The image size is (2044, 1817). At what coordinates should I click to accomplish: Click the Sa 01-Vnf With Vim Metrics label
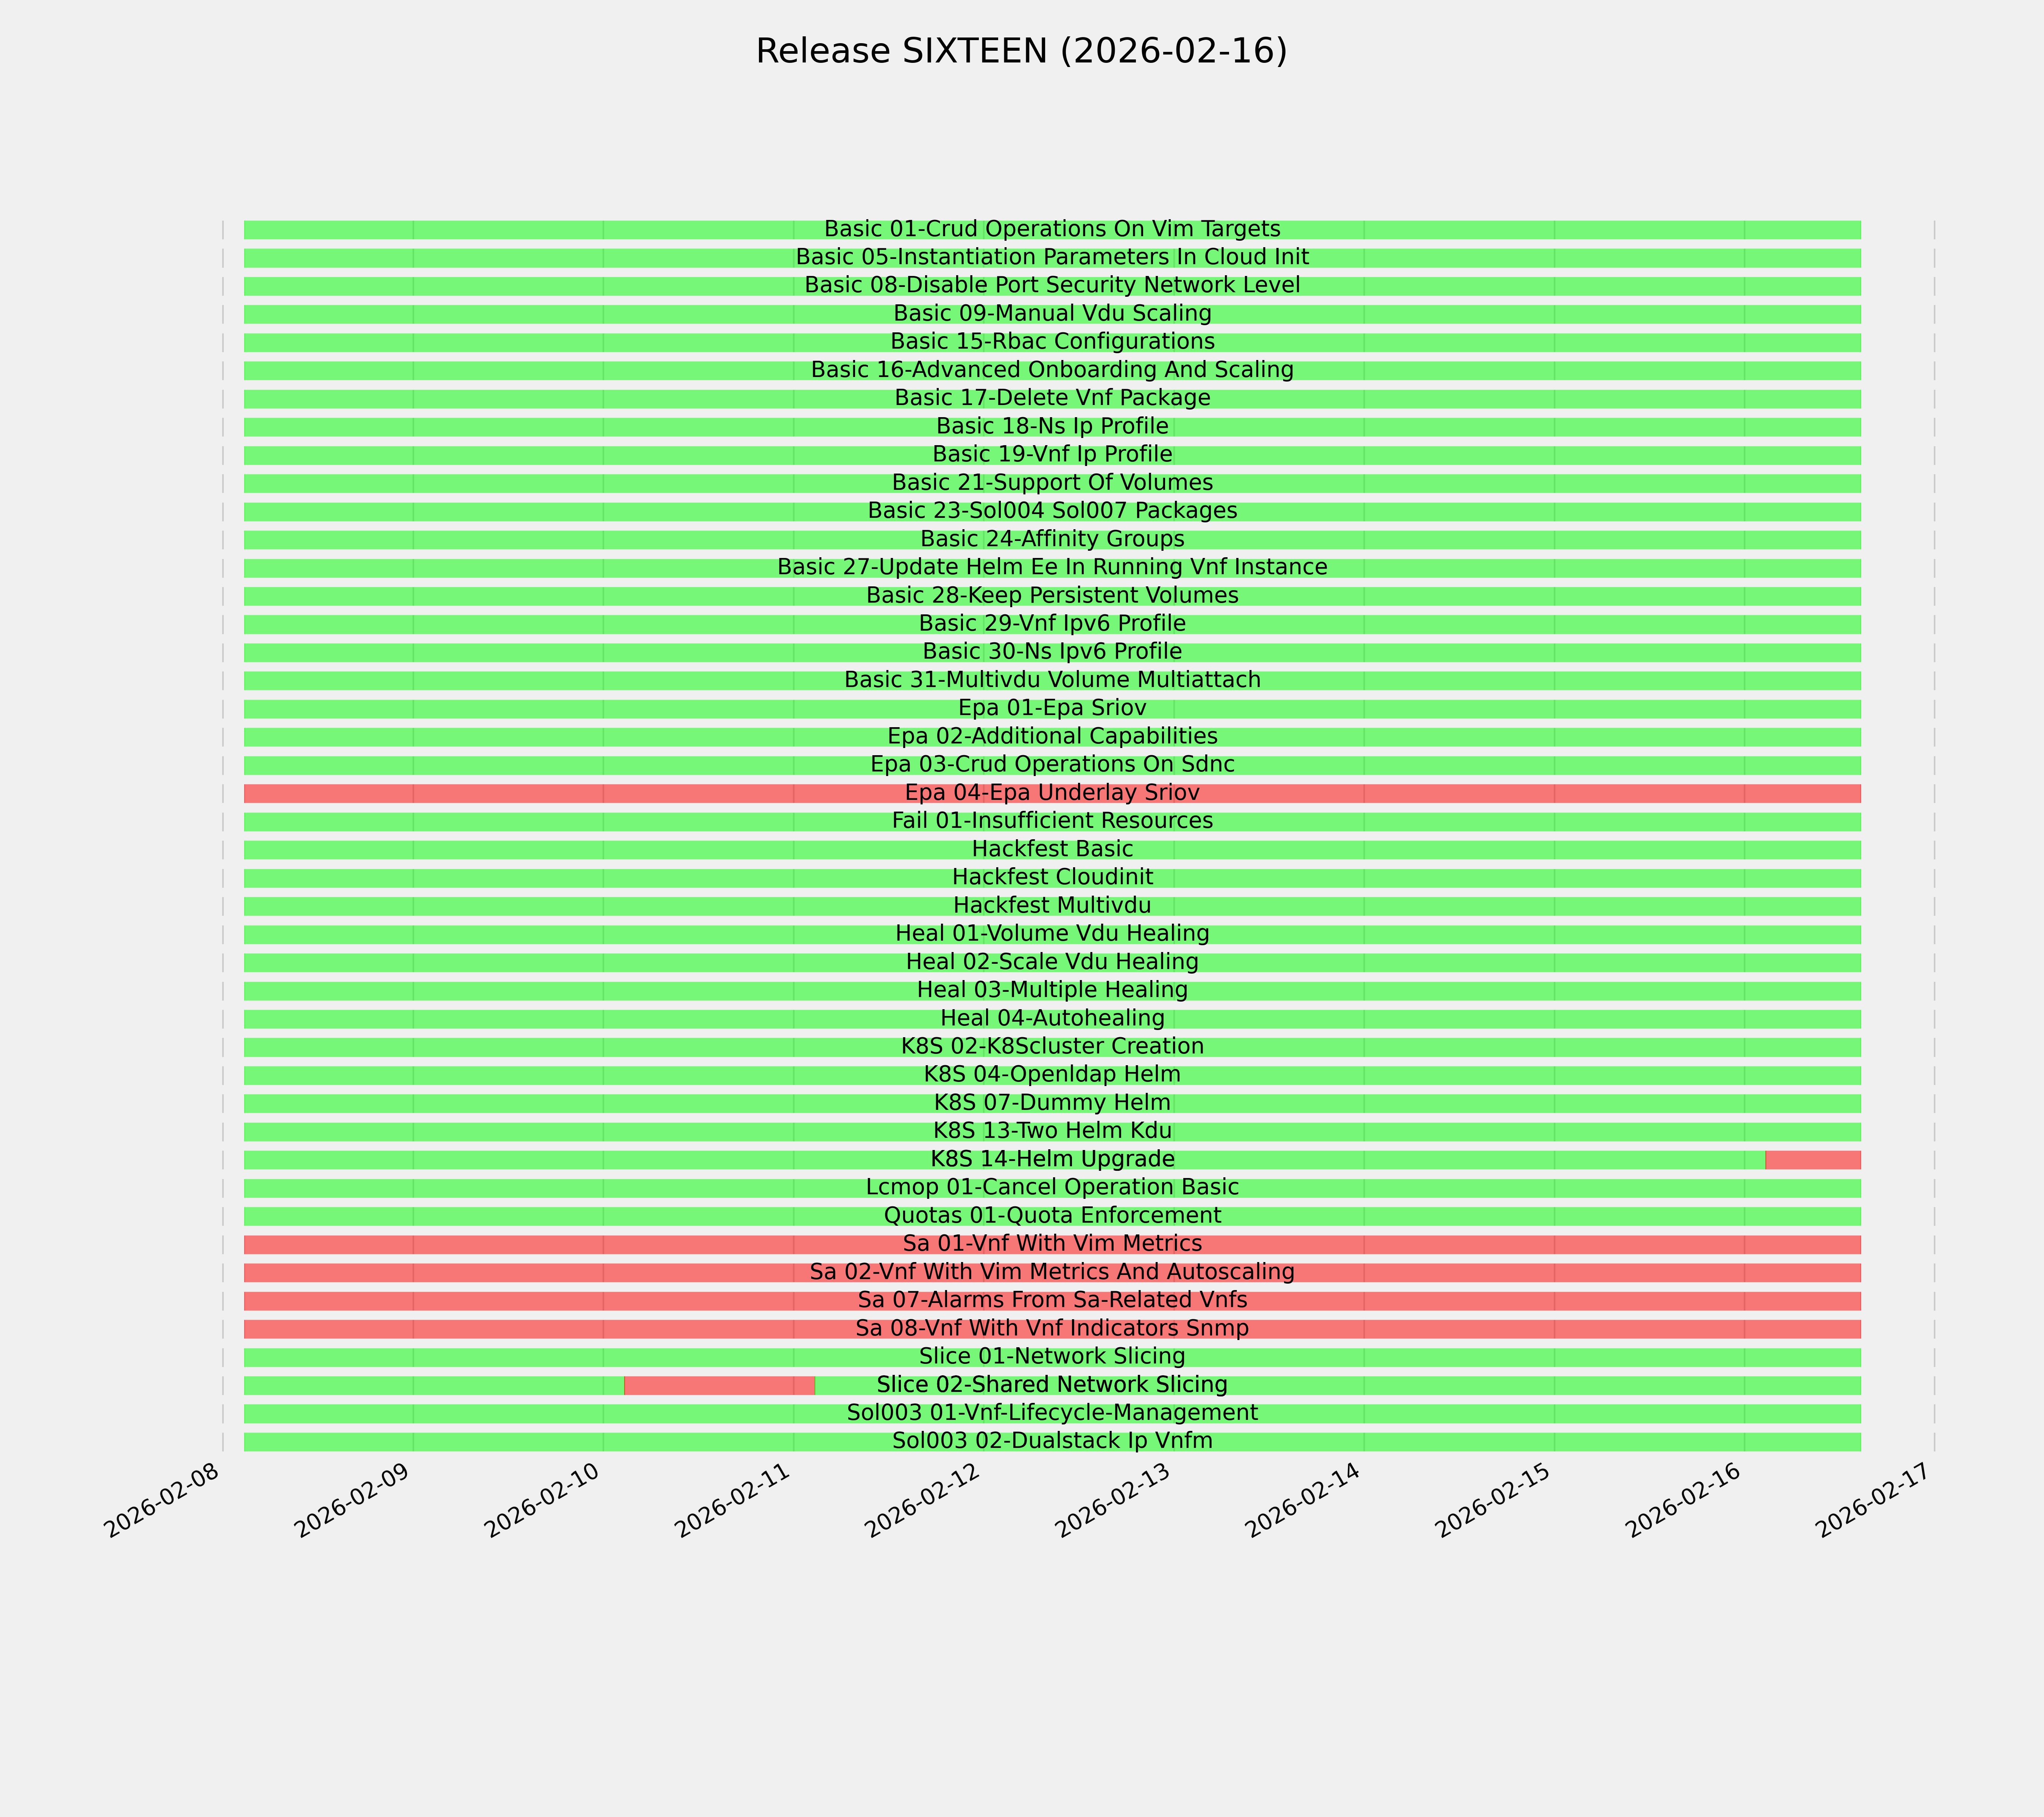pyautogui.click(x=1052, y=1244)
